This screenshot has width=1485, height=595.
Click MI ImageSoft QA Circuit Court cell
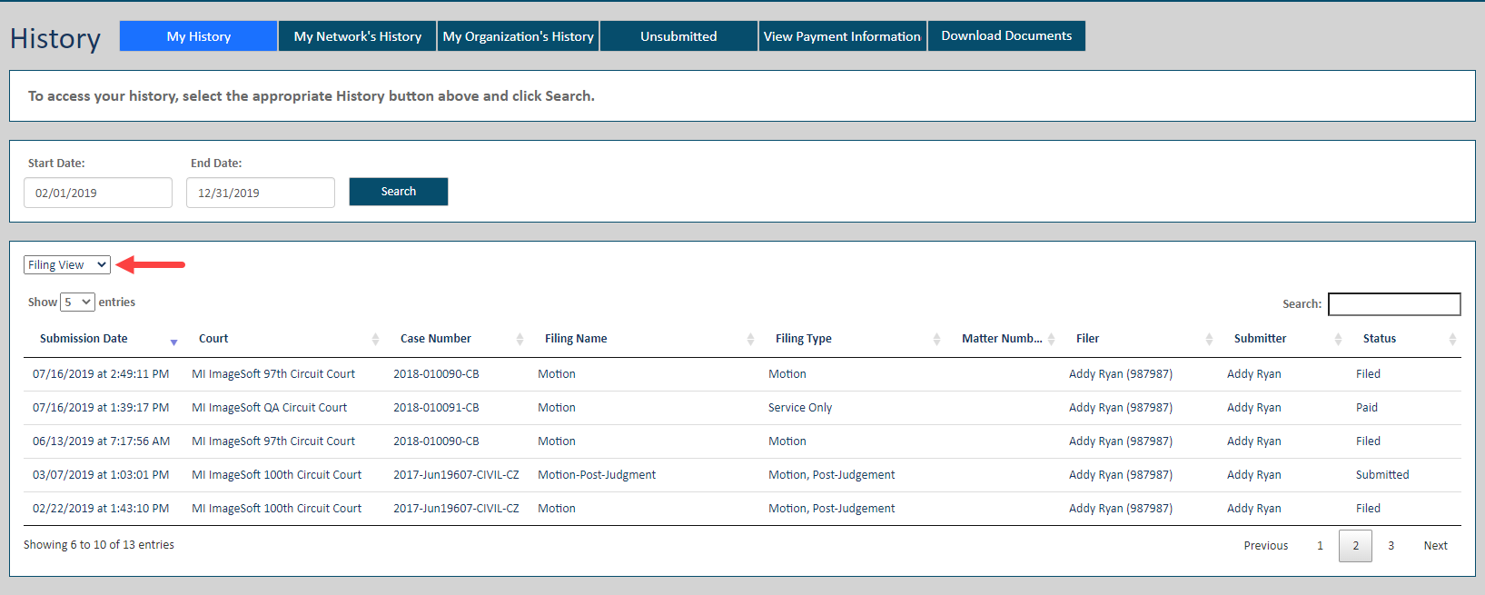(x=270, y=408)
